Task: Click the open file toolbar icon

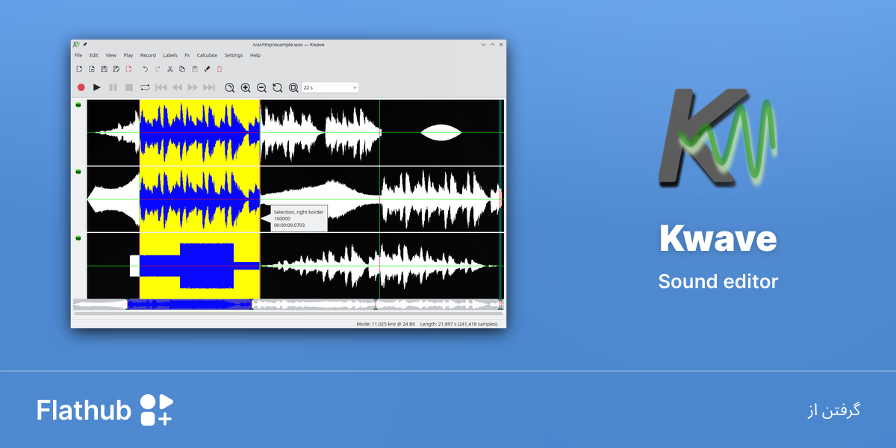Action: [x=91, y=69]
